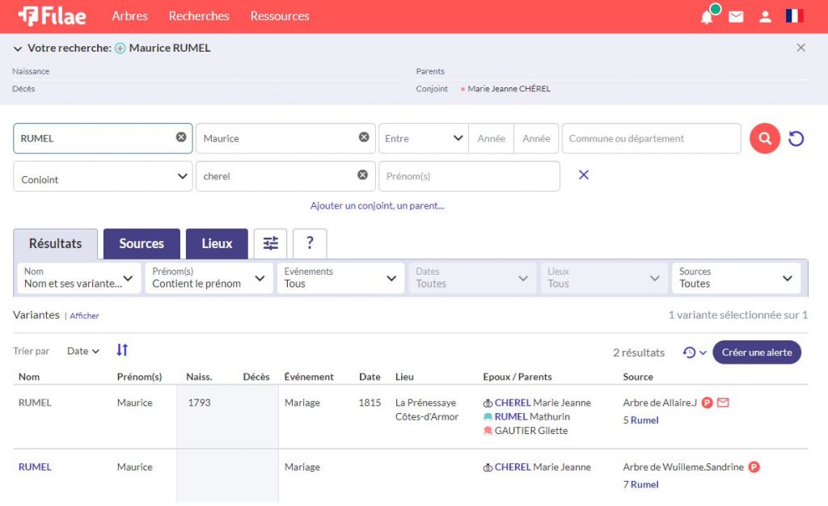Click 'Créer une alerte' button
The width and height of the screenshot is (828, 506).
tap(756, 352)
